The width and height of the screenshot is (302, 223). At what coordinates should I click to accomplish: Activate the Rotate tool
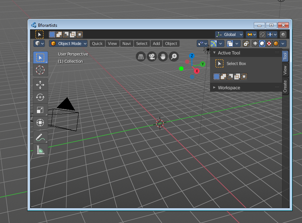pyautogui.click(x=40, y=97)
